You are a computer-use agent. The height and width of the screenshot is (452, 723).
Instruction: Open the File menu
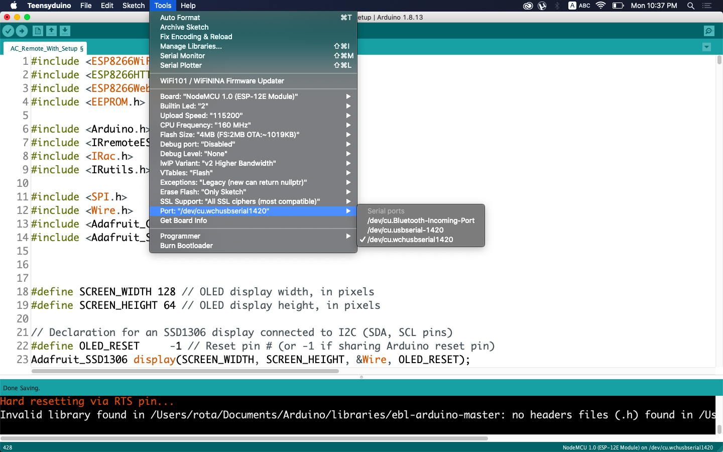[x=86, y=6]
